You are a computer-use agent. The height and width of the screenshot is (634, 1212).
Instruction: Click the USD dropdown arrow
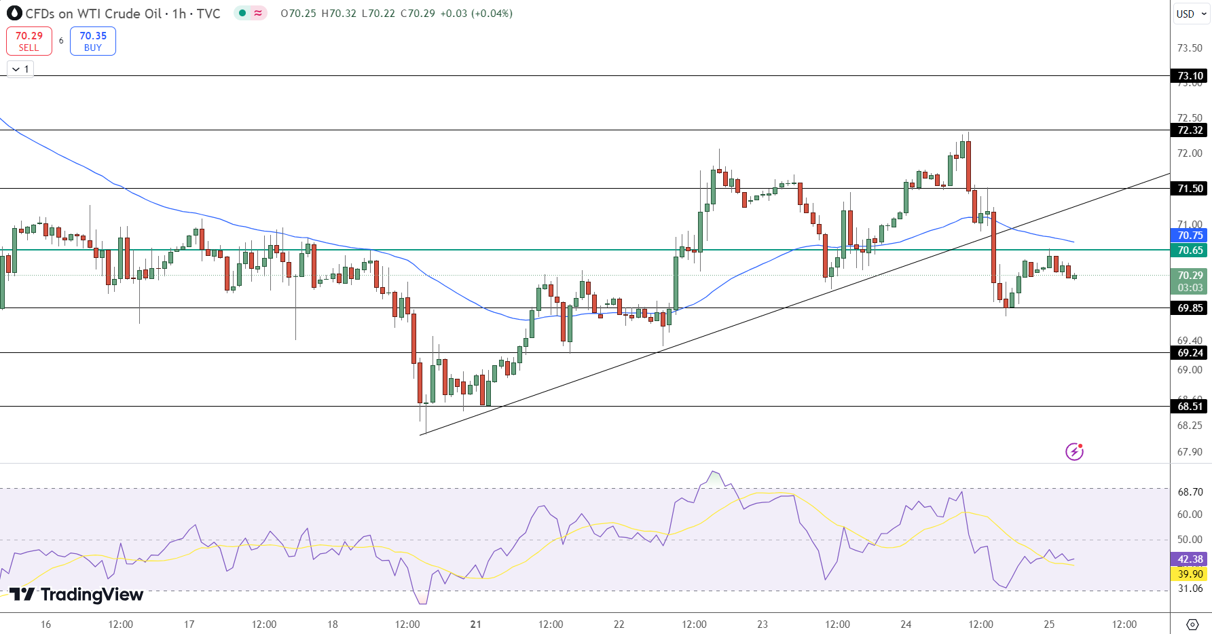[x=1203, y=14]
